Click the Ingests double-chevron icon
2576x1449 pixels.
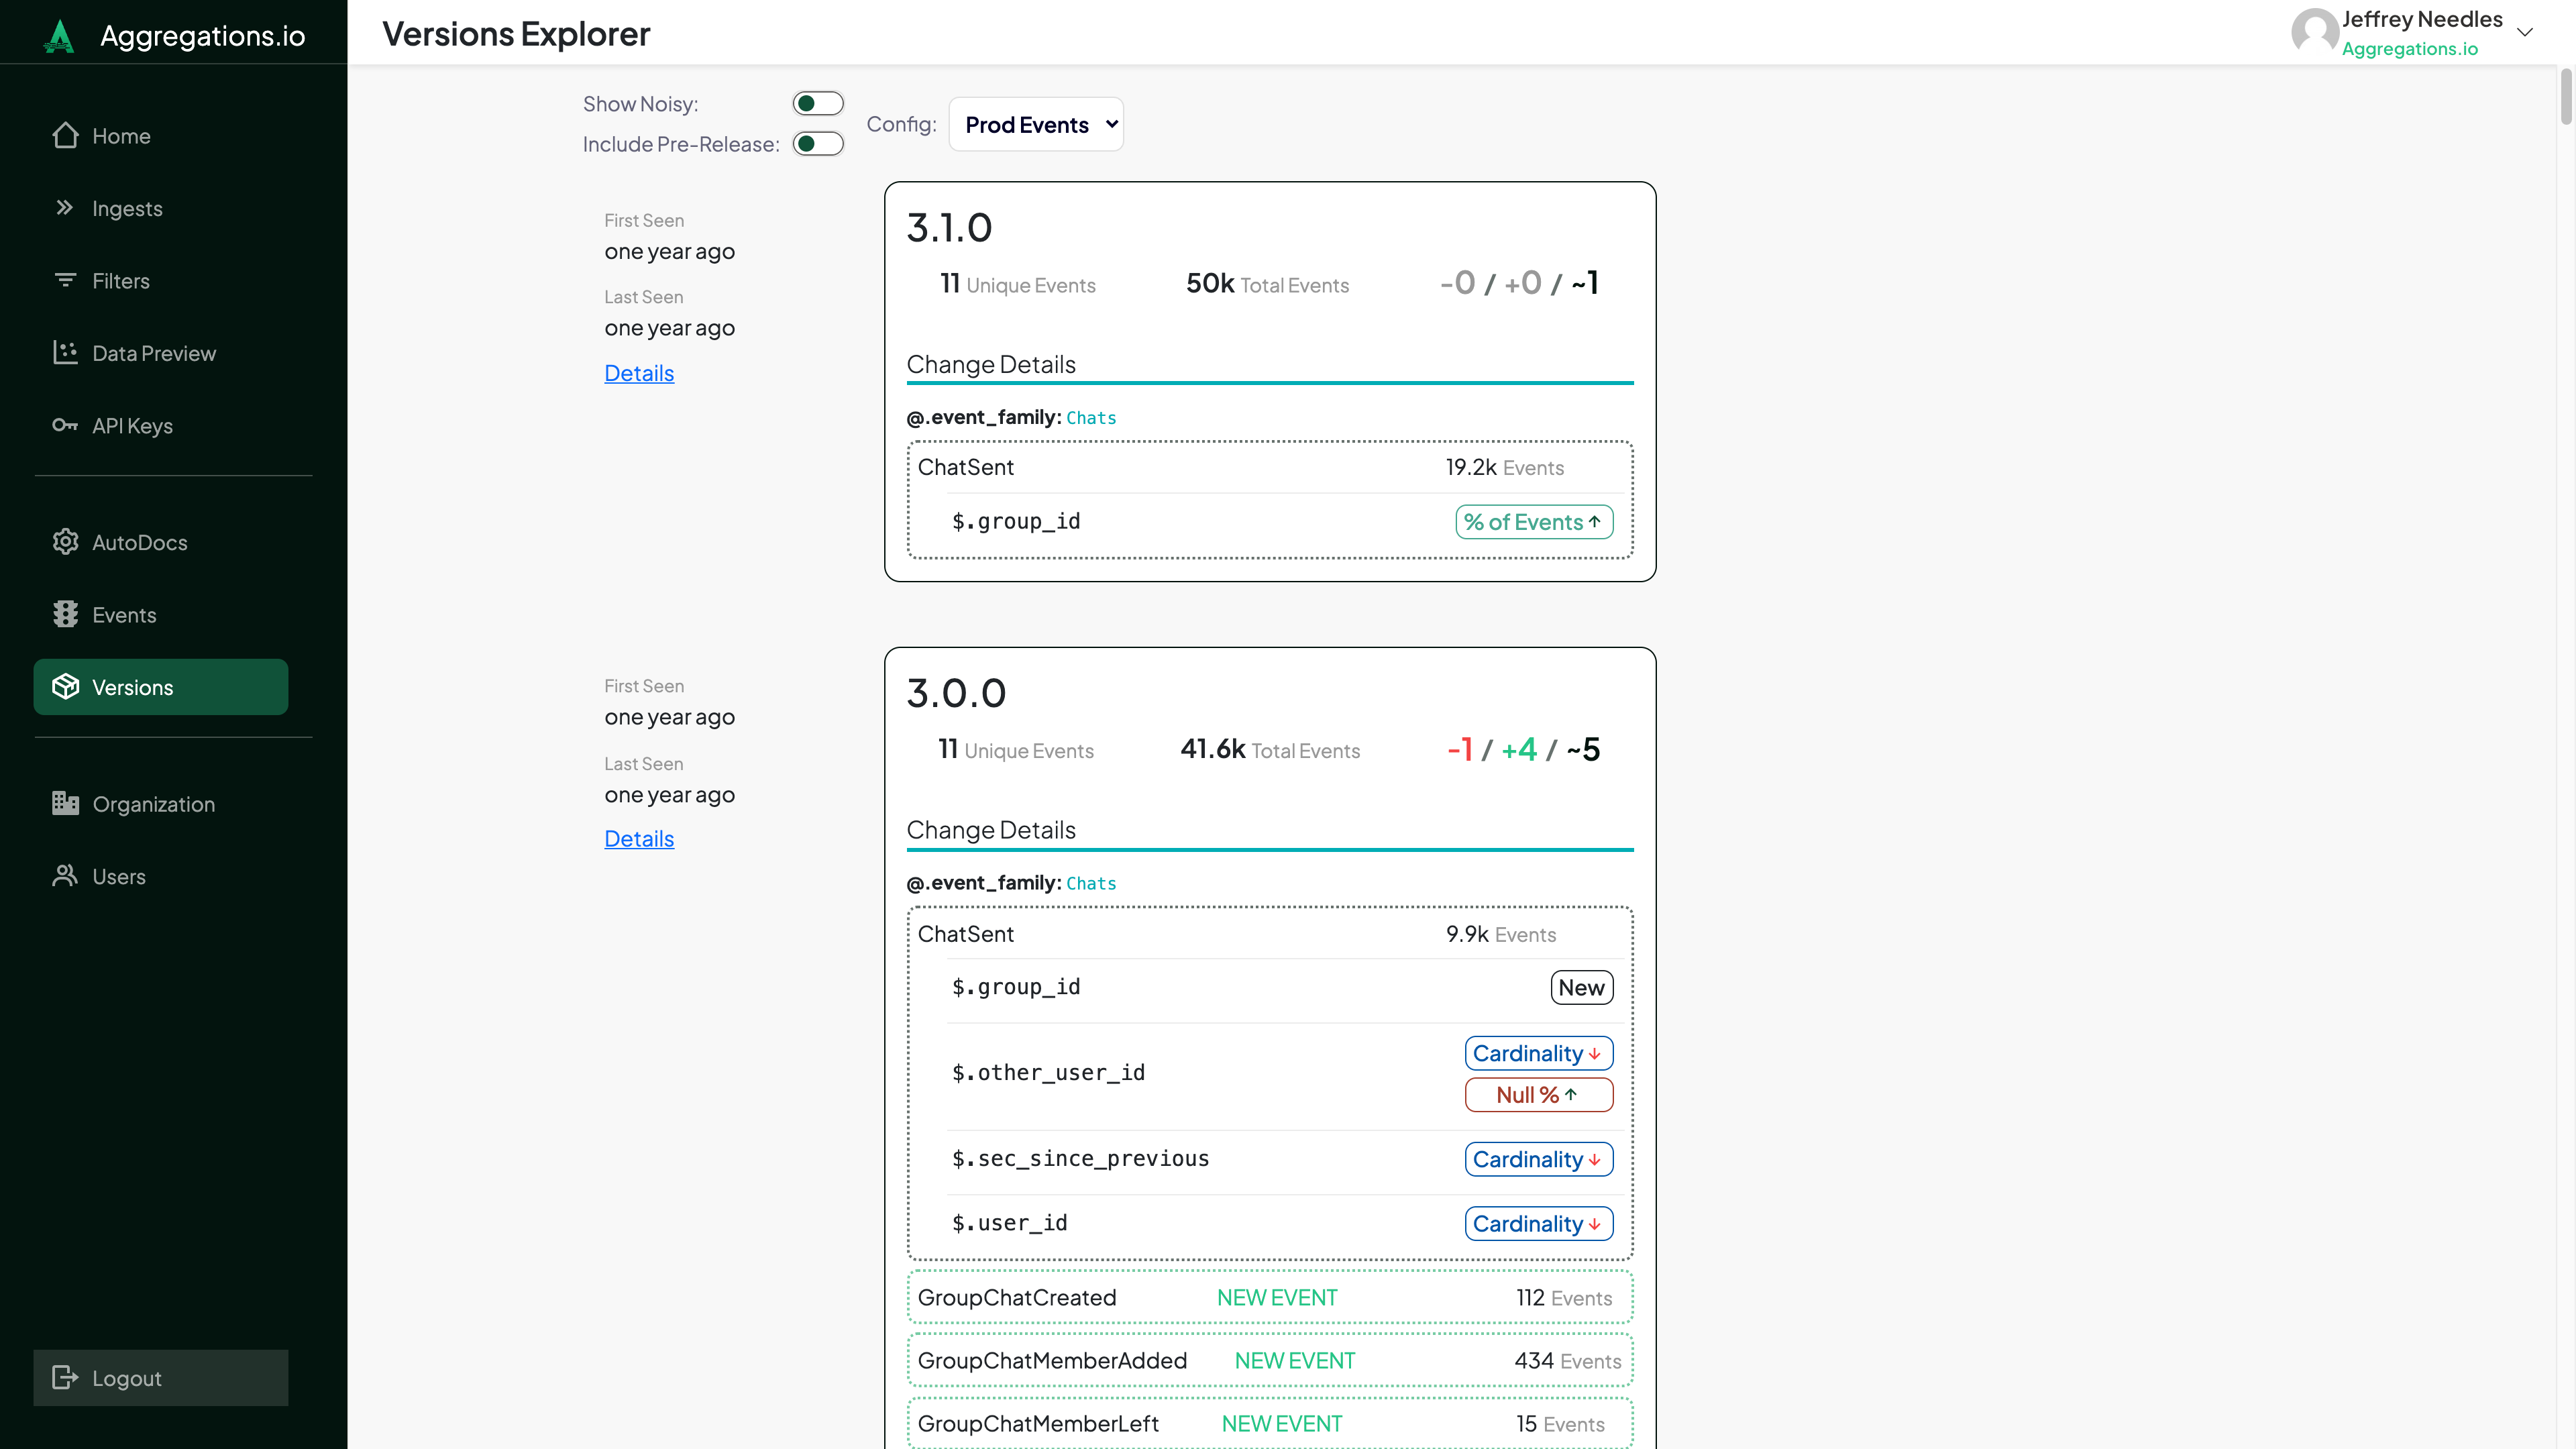click(65, 208)
